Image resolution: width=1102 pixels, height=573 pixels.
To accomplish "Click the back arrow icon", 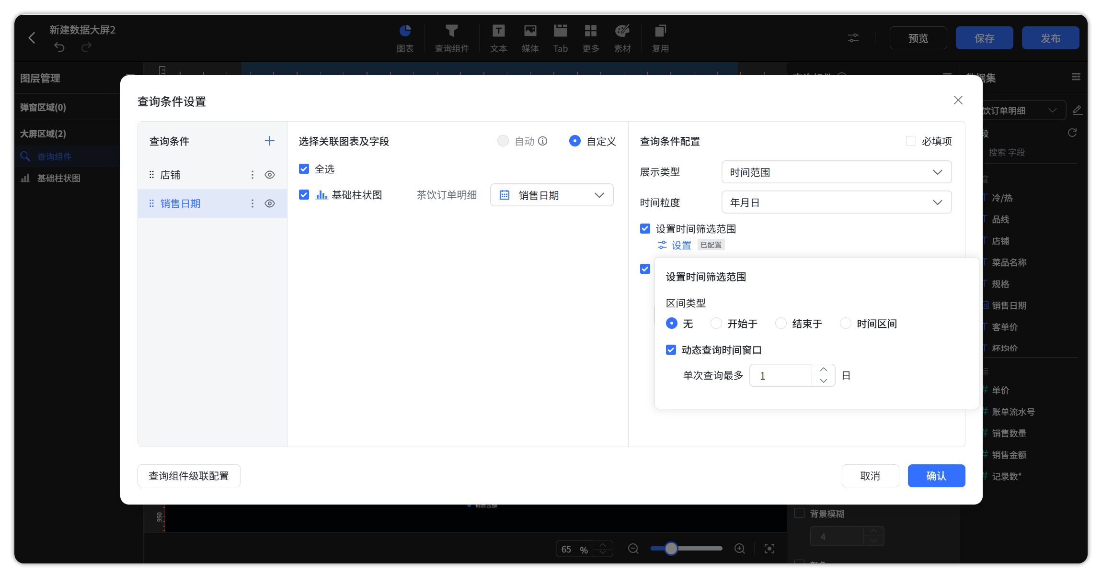I will point(32,38).
